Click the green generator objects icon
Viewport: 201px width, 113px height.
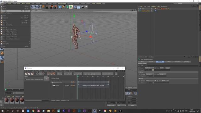tap(67, 7)
